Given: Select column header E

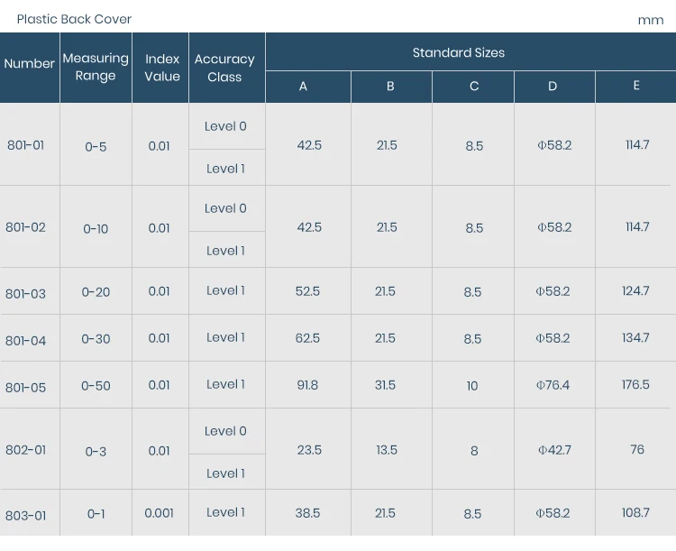Looking at the screenshot, I should (x=636, y=86).
